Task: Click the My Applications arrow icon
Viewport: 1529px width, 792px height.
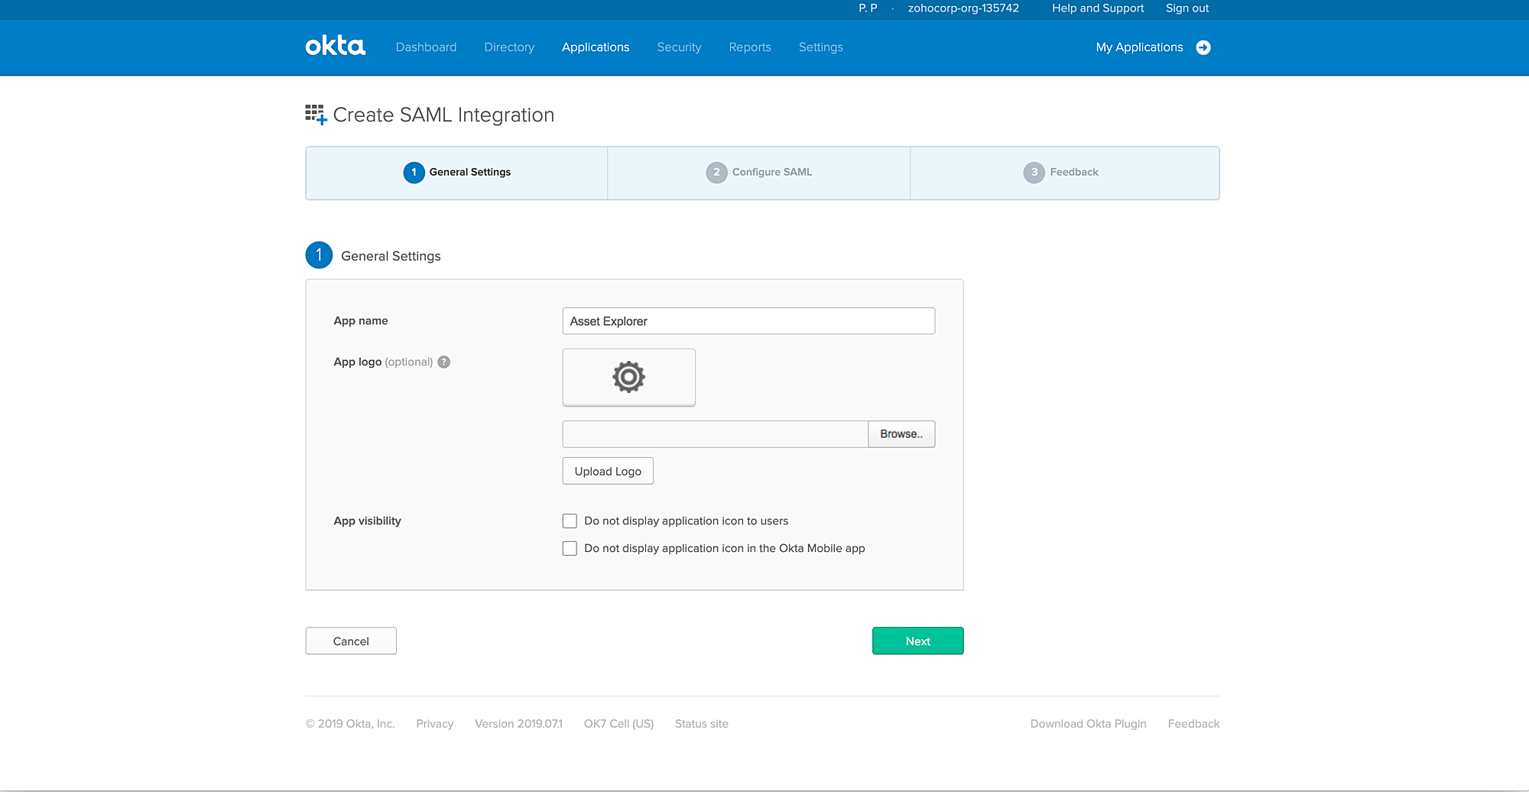Action: pyautogui.click(x=1203, y=47)
